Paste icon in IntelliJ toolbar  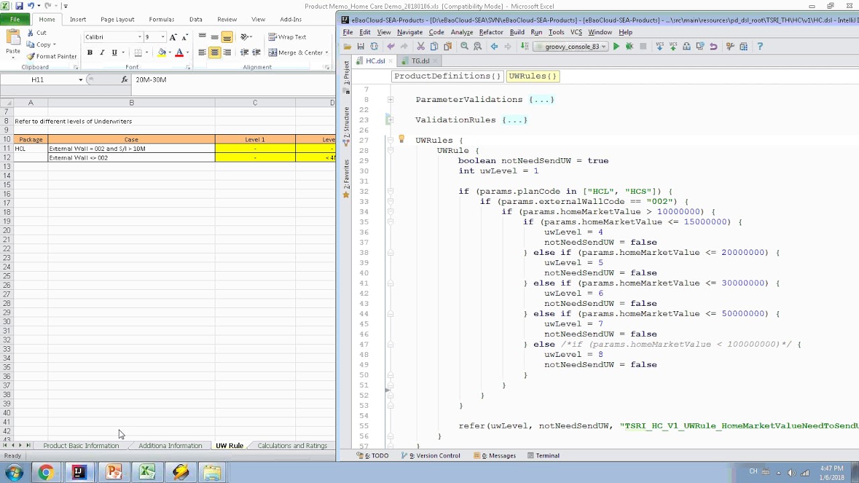click(448, 46)
